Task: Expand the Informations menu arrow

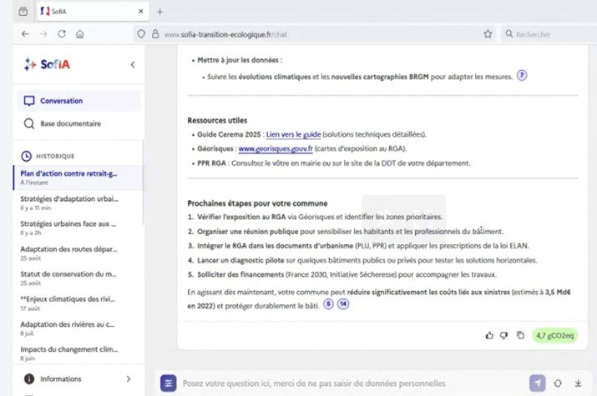Action: click(129, 378)
